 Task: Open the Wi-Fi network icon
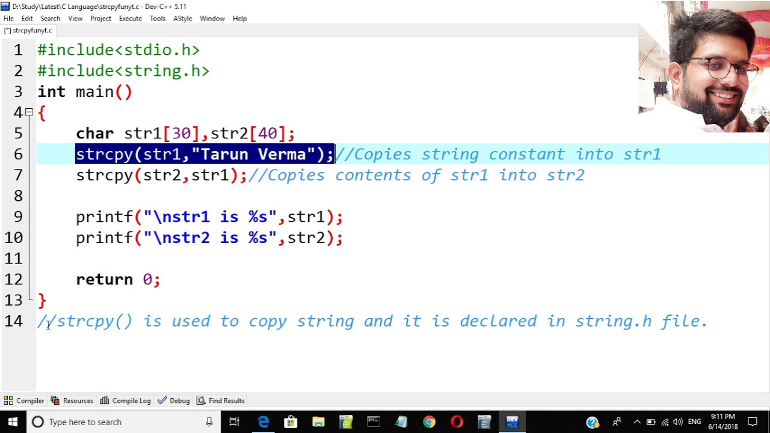coord(665,422)
